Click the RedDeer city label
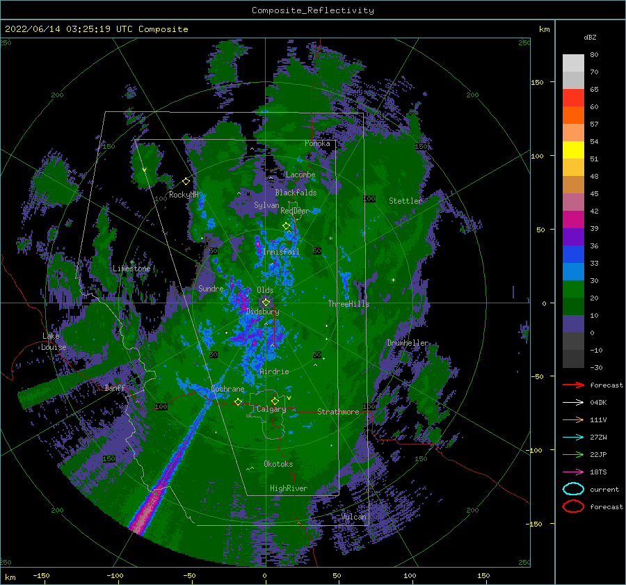The width and height of the screenshot is (626, 585). coord(295,211)
